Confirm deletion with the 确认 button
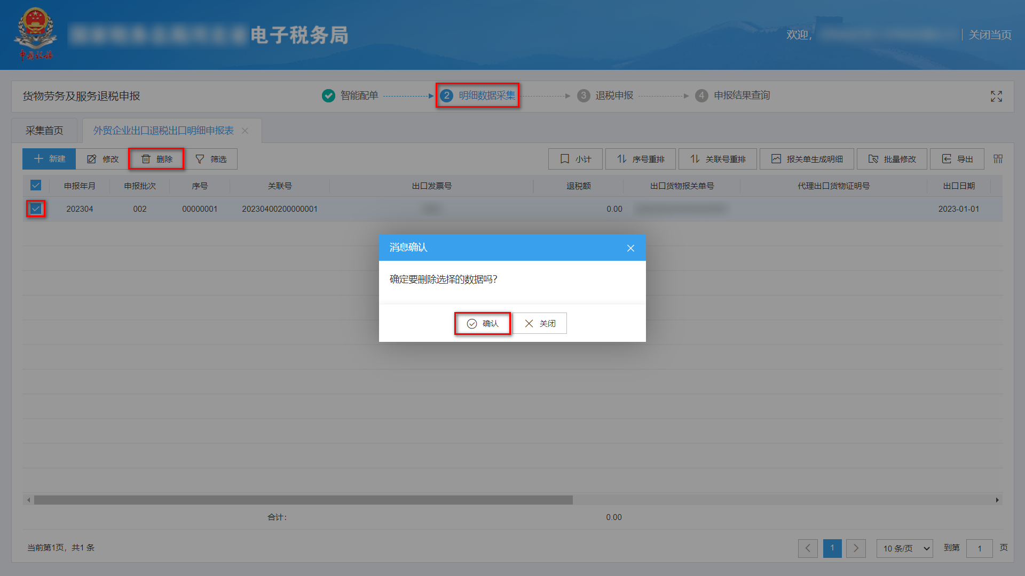The image size is (1025, 576). 482,323
